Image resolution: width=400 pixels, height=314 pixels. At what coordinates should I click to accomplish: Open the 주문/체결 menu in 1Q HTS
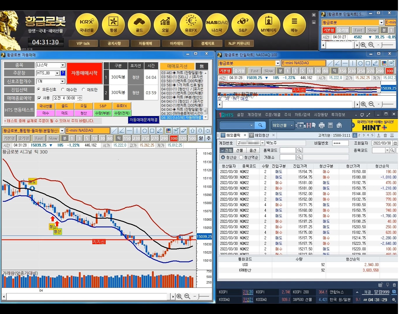(272, 115)
